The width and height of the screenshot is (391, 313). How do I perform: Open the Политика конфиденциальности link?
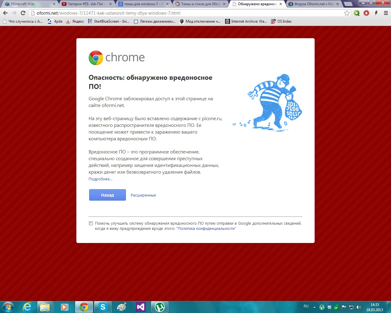click(x=206, y=229)
